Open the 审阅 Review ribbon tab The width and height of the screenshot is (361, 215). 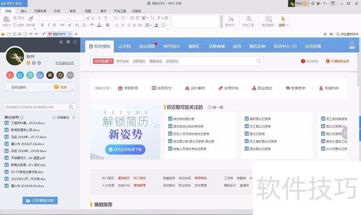click(x=72, y=11)
